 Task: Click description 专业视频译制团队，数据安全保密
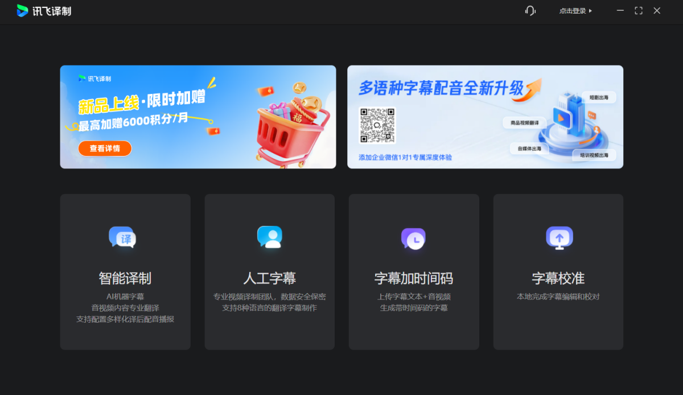(270, 297)
